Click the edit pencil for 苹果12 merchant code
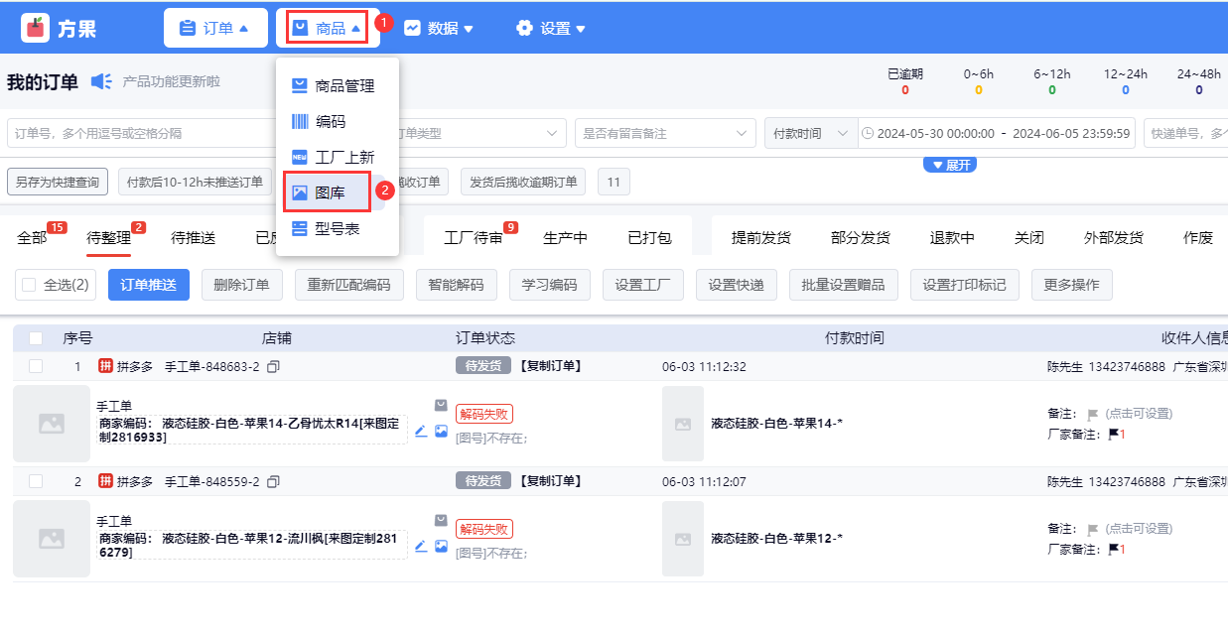Viewport: 1228px width, 634px height. 421,546
